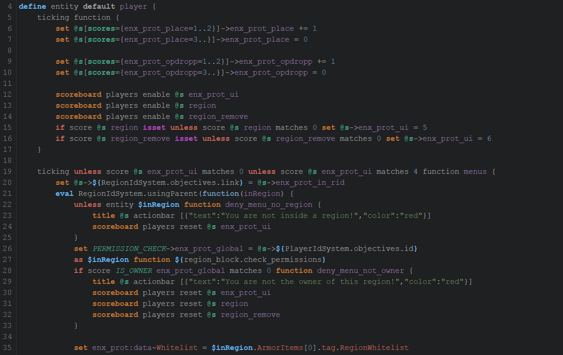Screen dimensions: 563x355
Task: Click line number 11 in the gutter
Action: point(8,83)
